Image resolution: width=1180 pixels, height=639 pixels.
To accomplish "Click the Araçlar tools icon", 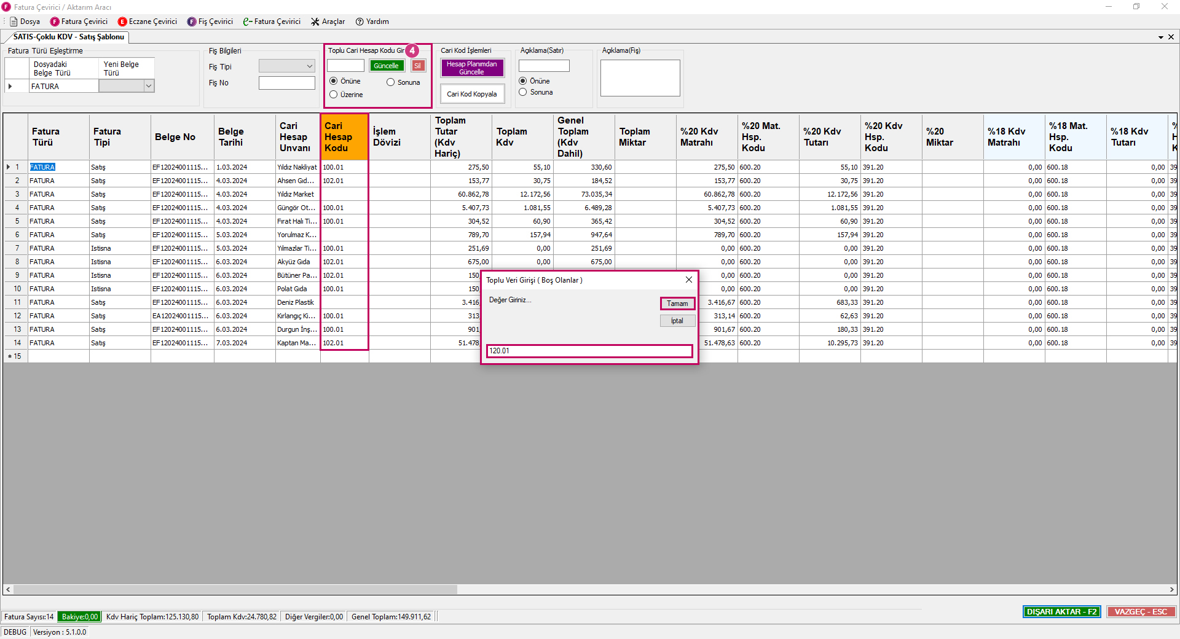I will tap(315, 22).
